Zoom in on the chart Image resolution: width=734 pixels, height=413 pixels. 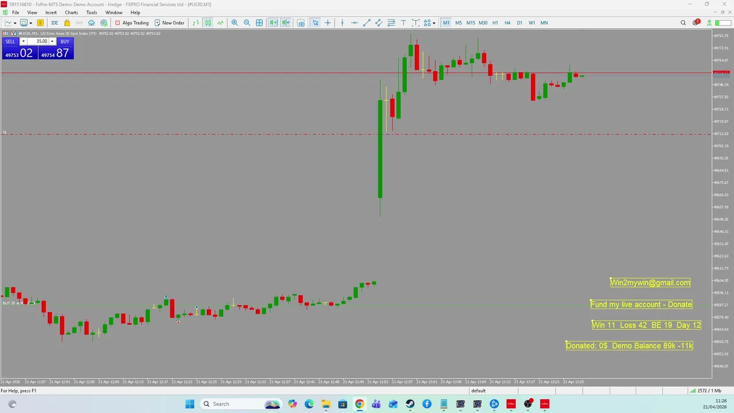[x=235, y=23]
